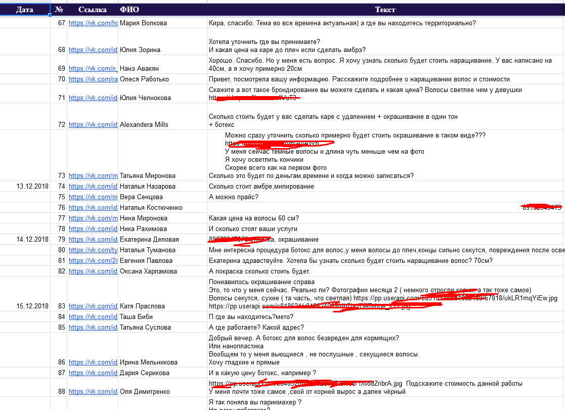Select the Ссылка column header

click(93, 10)
